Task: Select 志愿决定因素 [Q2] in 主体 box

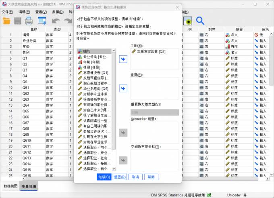Action: [151, 51]
